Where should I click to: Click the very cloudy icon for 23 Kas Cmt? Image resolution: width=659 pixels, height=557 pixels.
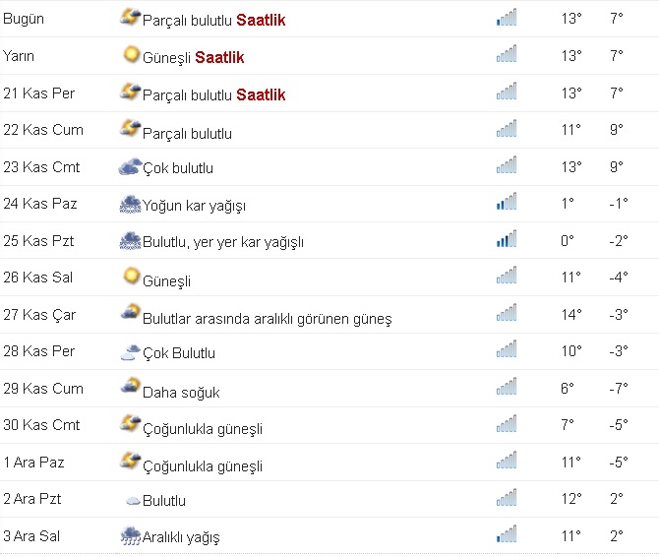(130, 167)
